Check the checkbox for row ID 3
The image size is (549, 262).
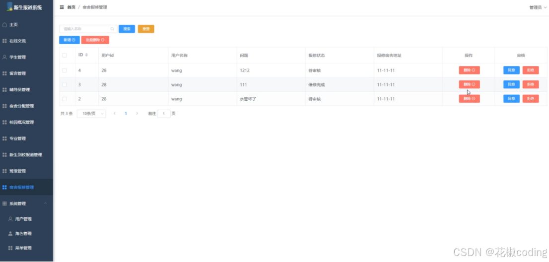click(x=65, y=85)
